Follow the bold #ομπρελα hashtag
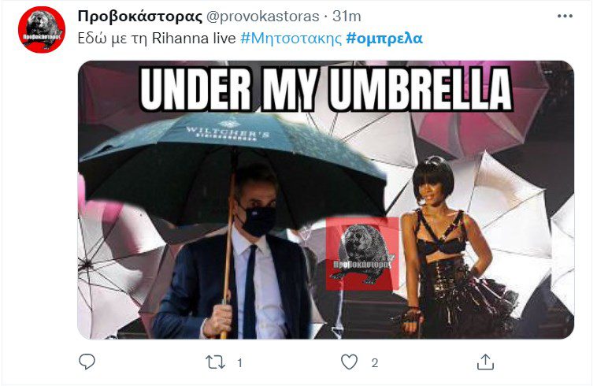 pyautogui.click(x=384, y=39)
